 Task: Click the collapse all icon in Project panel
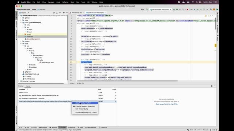click(x=60, y=13)
